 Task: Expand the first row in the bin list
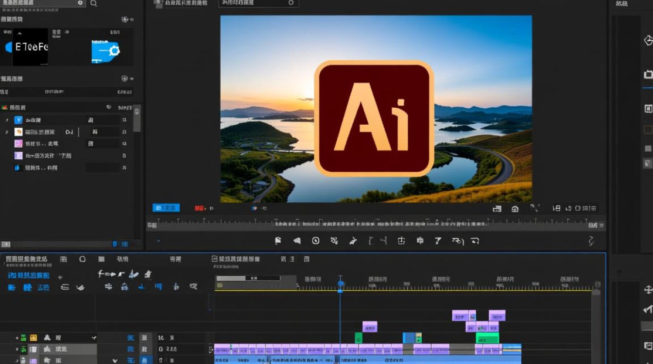click(x=7, y=120)
